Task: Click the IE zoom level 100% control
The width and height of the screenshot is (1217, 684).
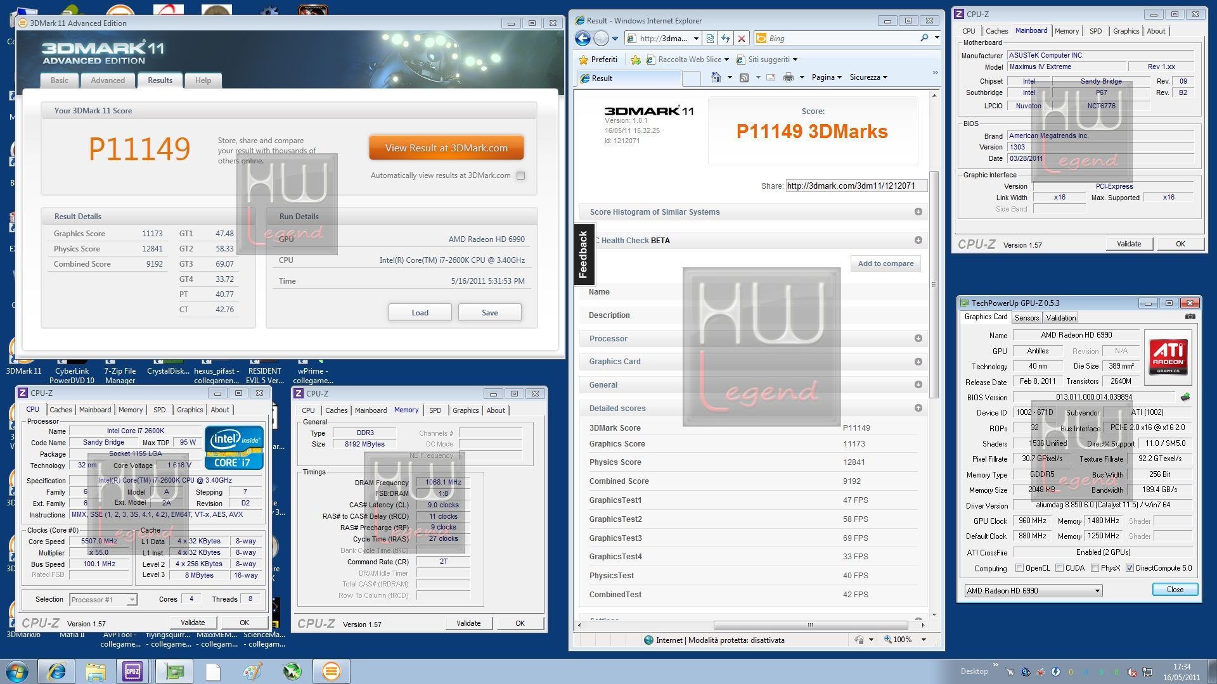Action: (905, 640)
